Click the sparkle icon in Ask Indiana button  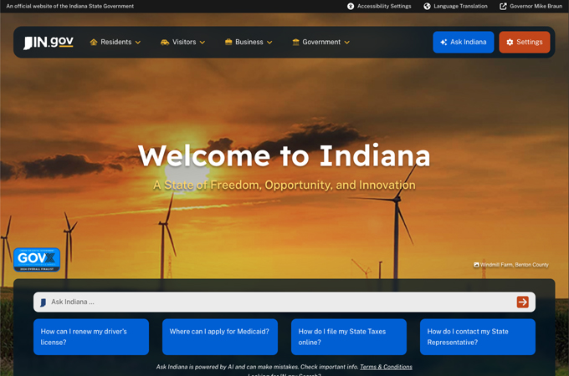click(443, 42)
